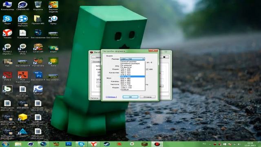Choose Полный размер from the size list
Image resolution: width=261 pixels, height=147 pixels.
pos(133,62)
